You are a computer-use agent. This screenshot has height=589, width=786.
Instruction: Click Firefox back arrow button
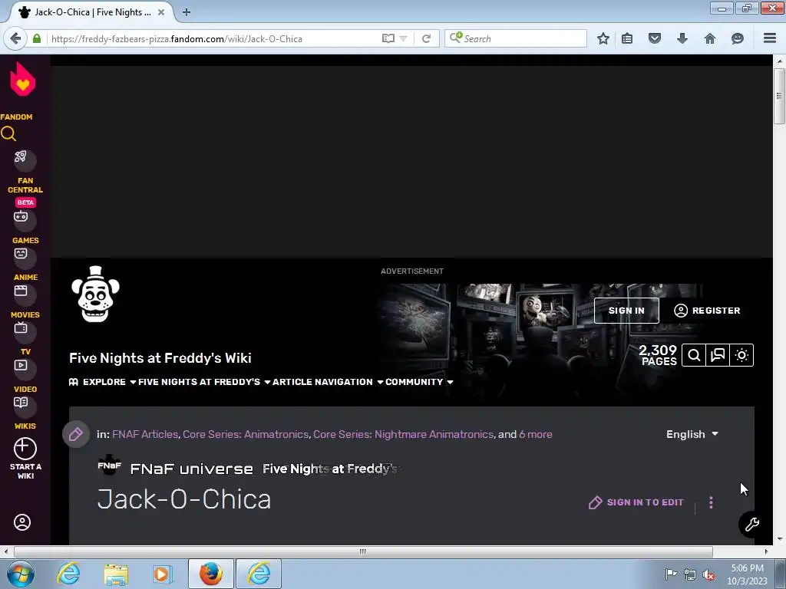coord(15,38)
